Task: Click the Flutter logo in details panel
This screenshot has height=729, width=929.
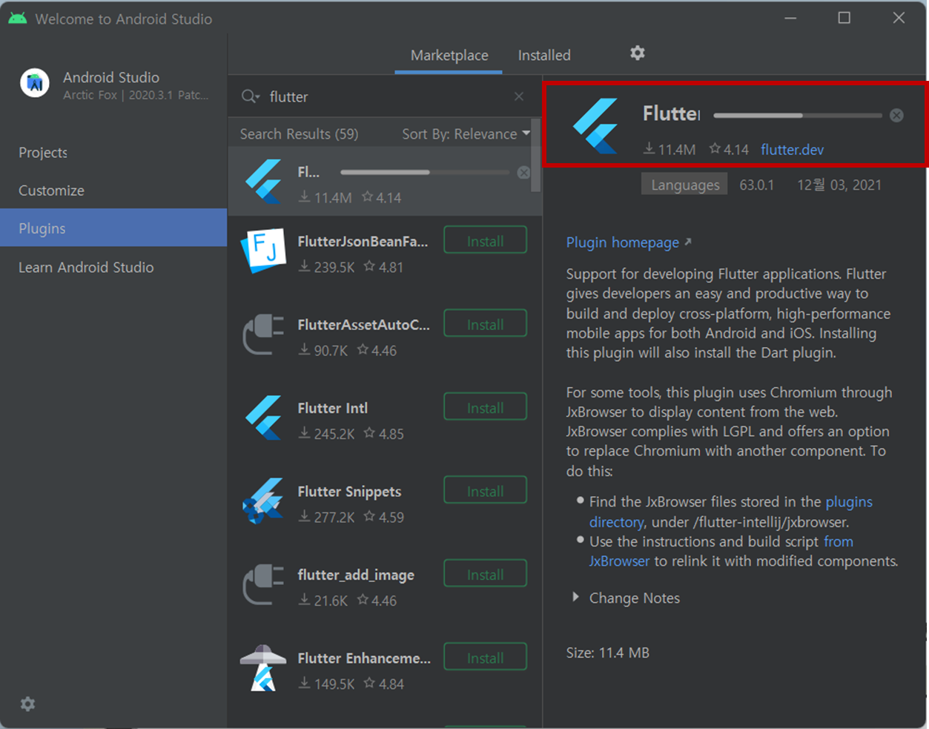Action: pyautogui.click(x=595, y=125)
